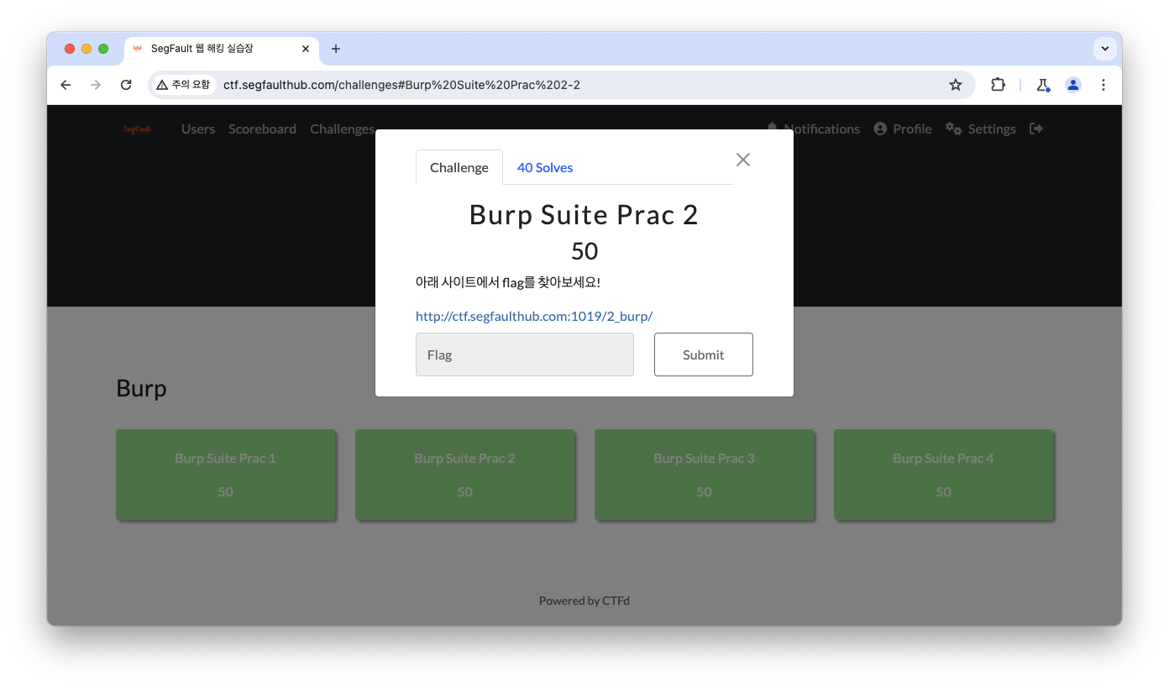
Task: Close the Burp Suite Prac 2 modal
Action: (x=742, y=160)
